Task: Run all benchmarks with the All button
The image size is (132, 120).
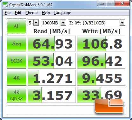Action: 16,26
